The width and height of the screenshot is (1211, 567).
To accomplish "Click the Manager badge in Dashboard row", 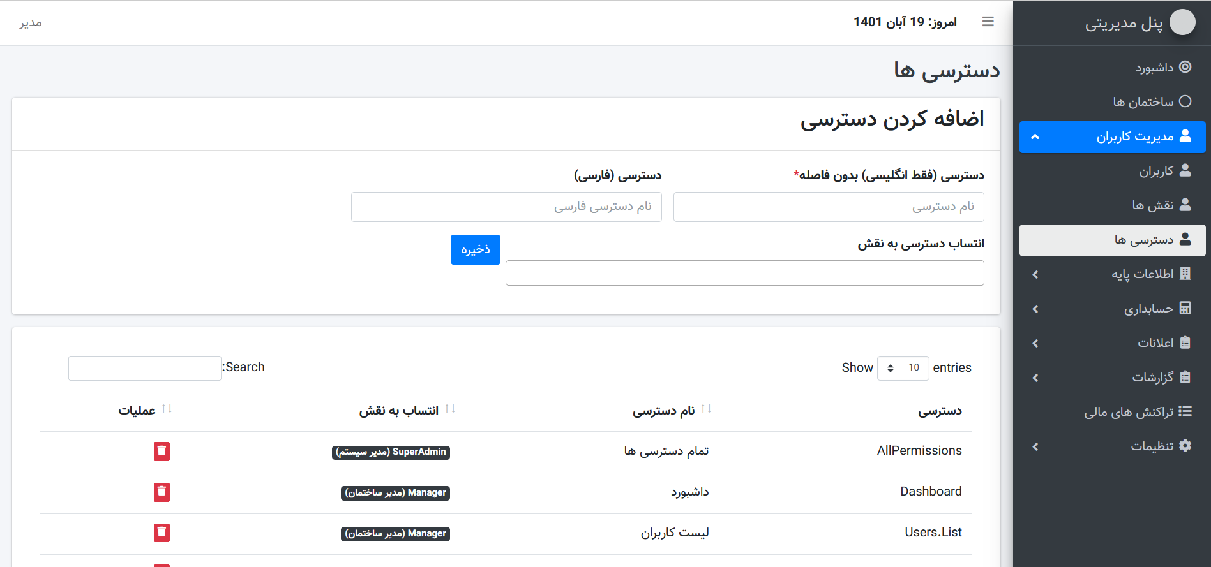I will click(395, 493).
